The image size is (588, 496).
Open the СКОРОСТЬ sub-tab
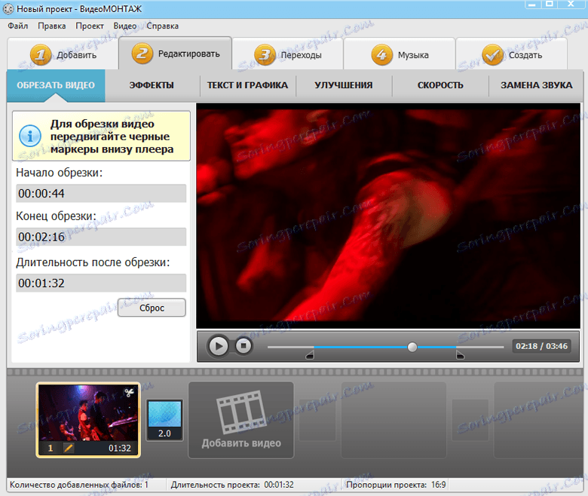coord(440,85)
